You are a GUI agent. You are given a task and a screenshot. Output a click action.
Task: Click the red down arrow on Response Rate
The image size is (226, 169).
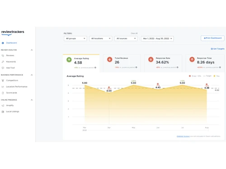click(151, 59)
